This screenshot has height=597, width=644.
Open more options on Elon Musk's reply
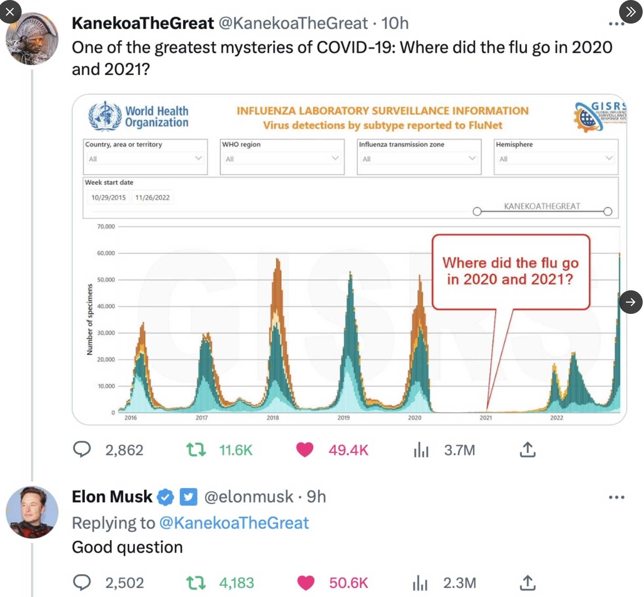[x=616, y=497]
